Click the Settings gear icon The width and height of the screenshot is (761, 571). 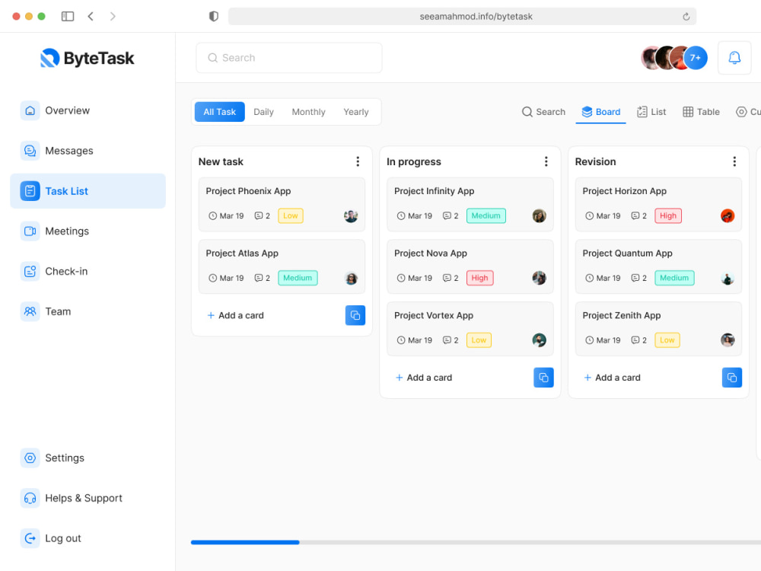[x=30, y=458]
